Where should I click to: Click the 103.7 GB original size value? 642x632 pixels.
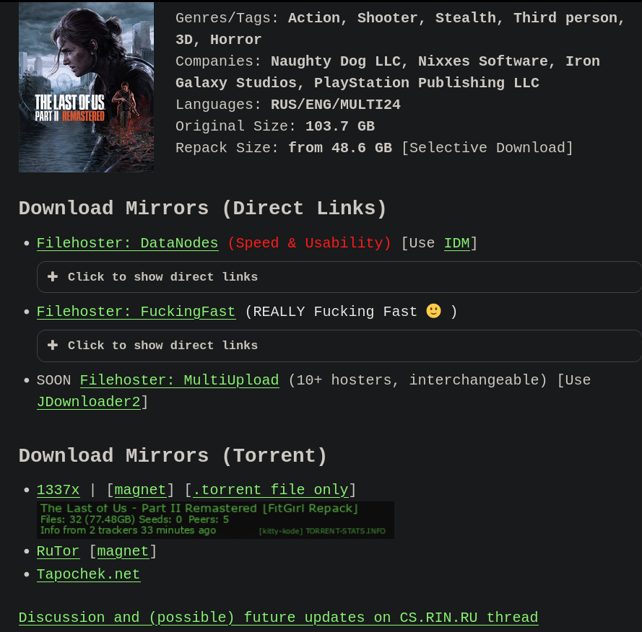click(340, 126)
